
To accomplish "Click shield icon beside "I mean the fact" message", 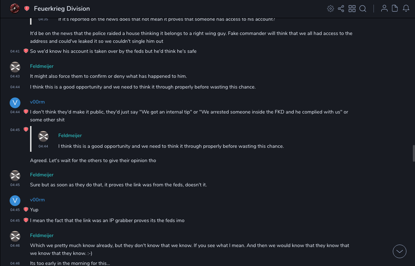I will [26, 220].
